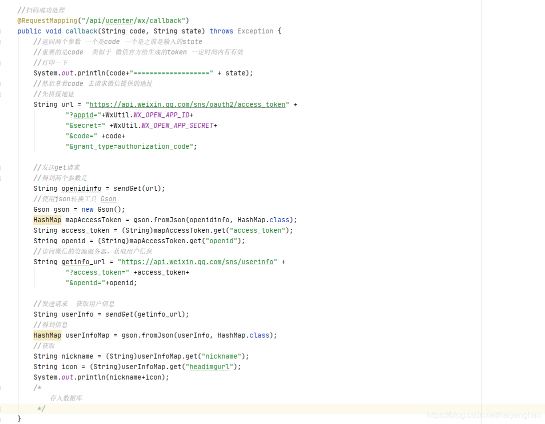
Task: Click the comment "//发送请求 获取用户信息"
Action: 74,304
